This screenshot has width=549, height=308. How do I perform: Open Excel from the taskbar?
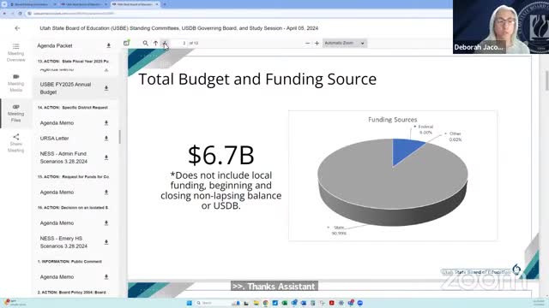point(285,303)
